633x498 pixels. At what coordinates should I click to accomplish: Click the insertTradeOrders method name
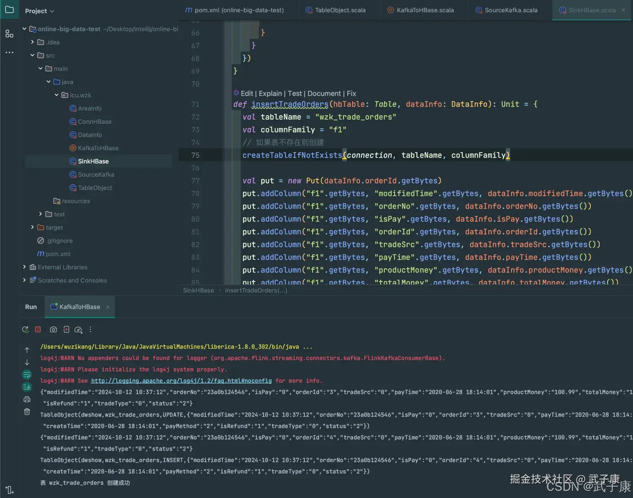290,104
